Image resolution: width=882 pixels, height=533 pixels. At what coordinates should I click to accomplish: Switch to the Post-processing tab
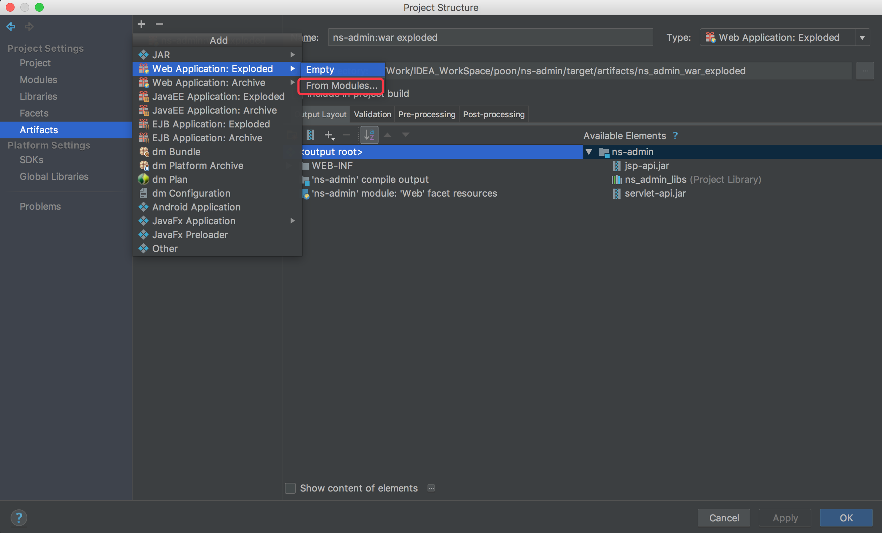coord(493,114)
